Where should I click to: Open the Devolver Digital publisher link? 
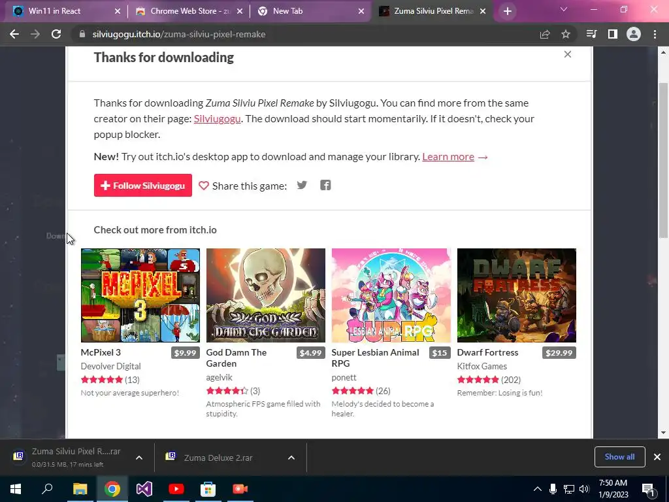110,366
